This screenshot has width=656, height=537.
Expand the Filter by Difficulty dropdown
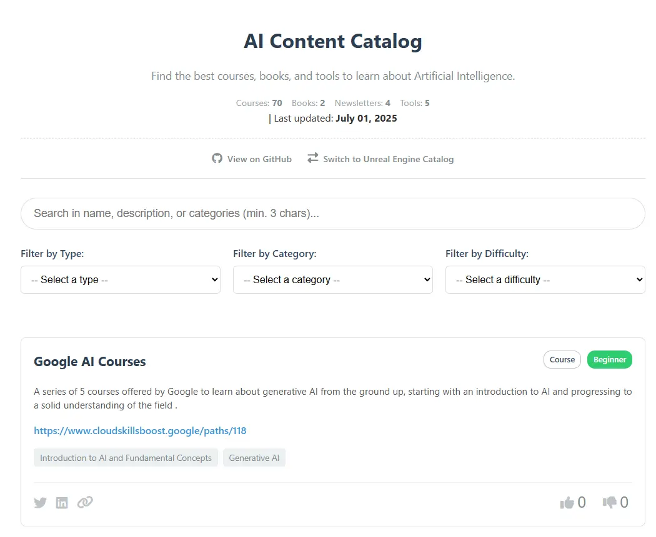(x=545, y=280)
